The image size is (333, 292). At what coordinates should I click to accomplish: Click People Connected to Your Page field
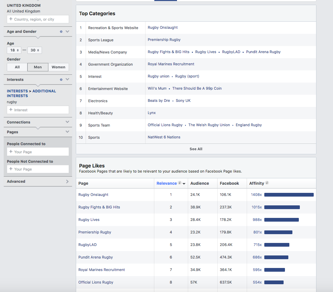38,152
